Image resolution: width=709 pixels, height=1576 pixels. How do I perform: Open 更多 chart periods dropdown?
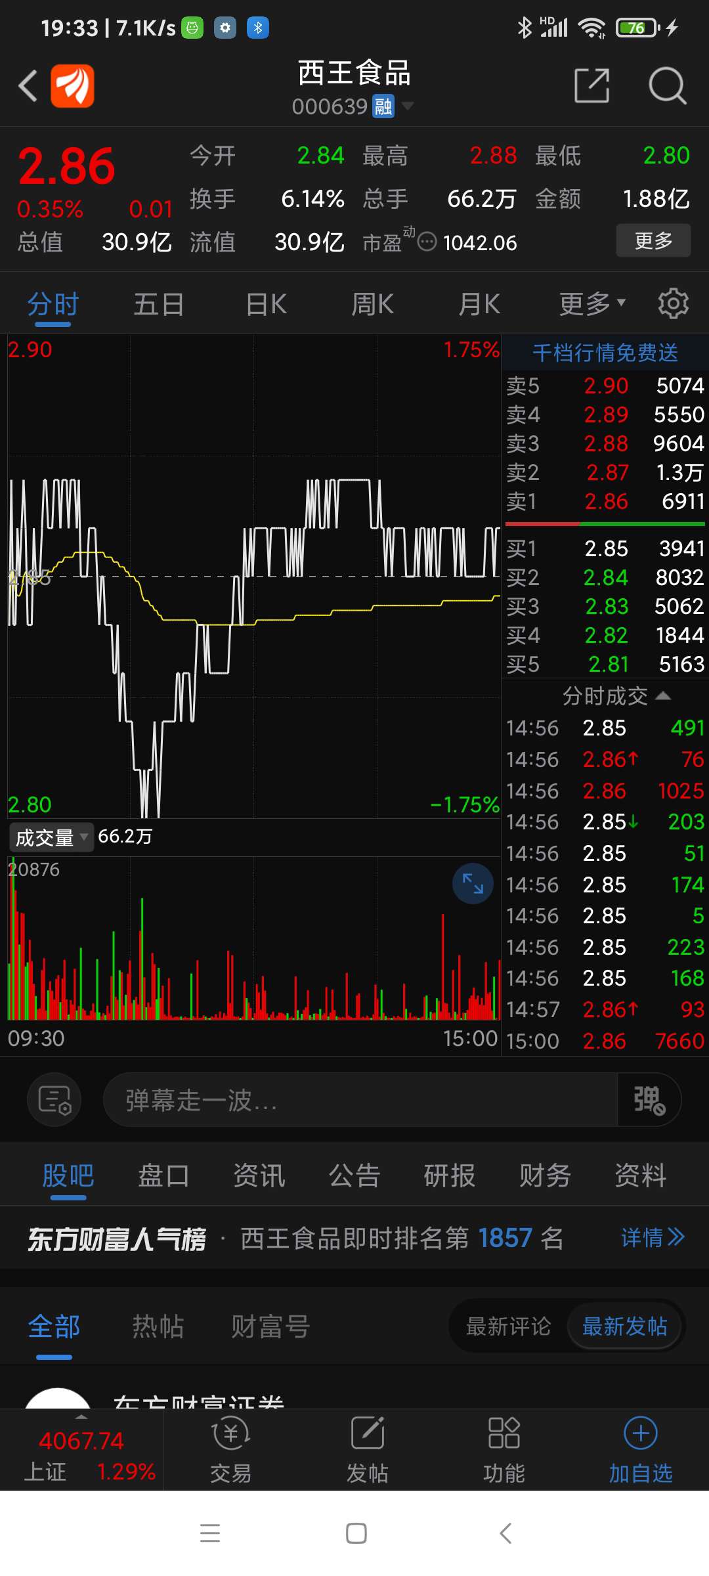click(592, 304)
